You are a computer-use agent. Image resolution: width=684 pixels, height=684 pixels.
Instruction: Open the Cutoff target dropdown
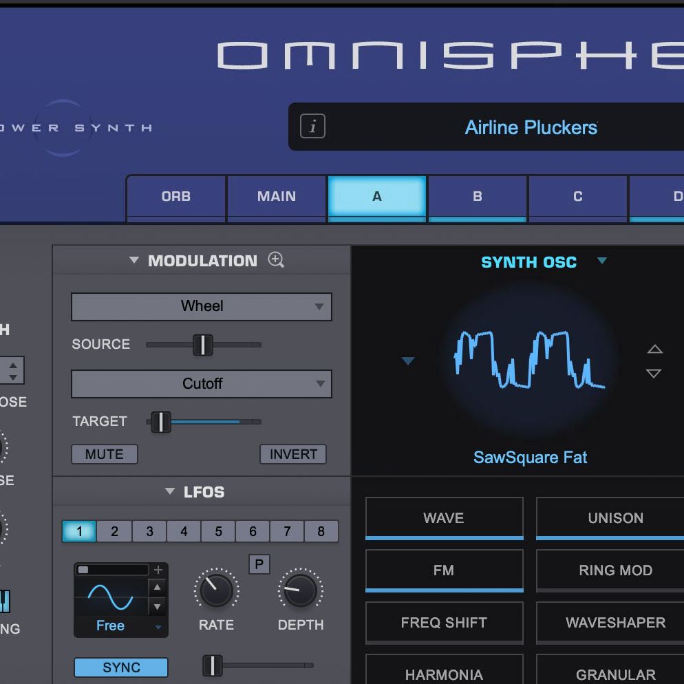(202, 384)
